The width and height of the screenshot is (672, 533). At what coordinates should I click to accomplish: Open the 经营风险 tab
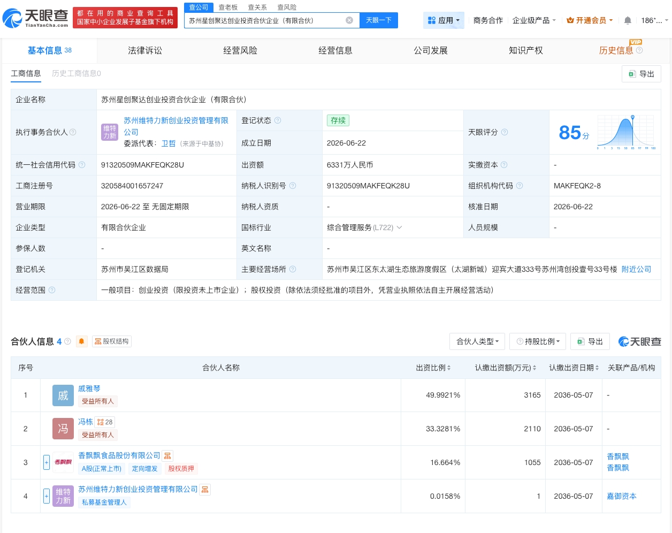coord(240,50)
